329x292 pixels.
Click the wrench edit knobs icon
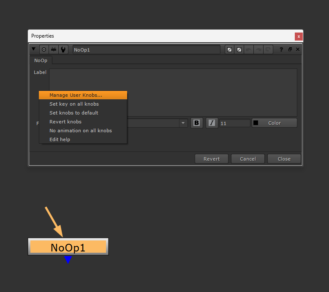[63, 50]
